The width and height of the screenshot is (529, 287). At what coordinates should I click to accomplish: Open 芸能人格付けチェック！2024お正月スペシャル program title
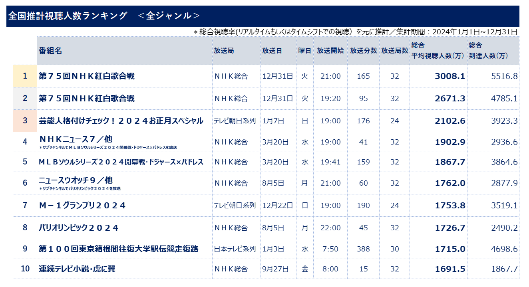[x=121, y=121]
